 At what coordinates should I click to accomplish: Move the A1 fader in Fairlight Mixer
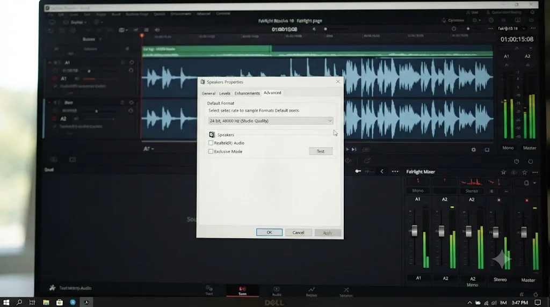pos(414,231)
